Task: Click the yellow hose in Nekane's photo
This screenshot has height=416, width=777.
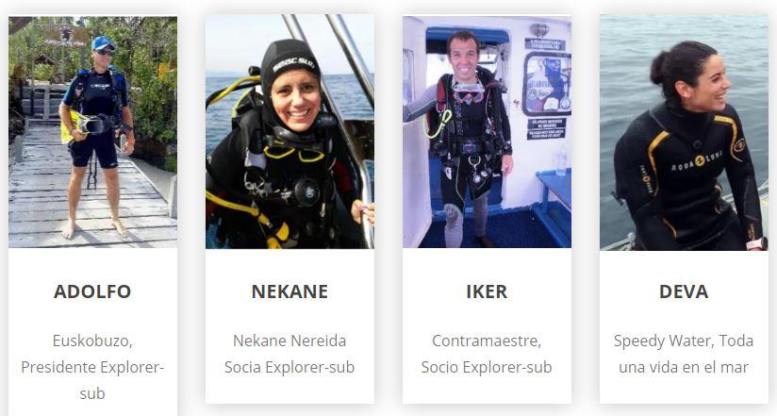Action: tap(249, 216)
